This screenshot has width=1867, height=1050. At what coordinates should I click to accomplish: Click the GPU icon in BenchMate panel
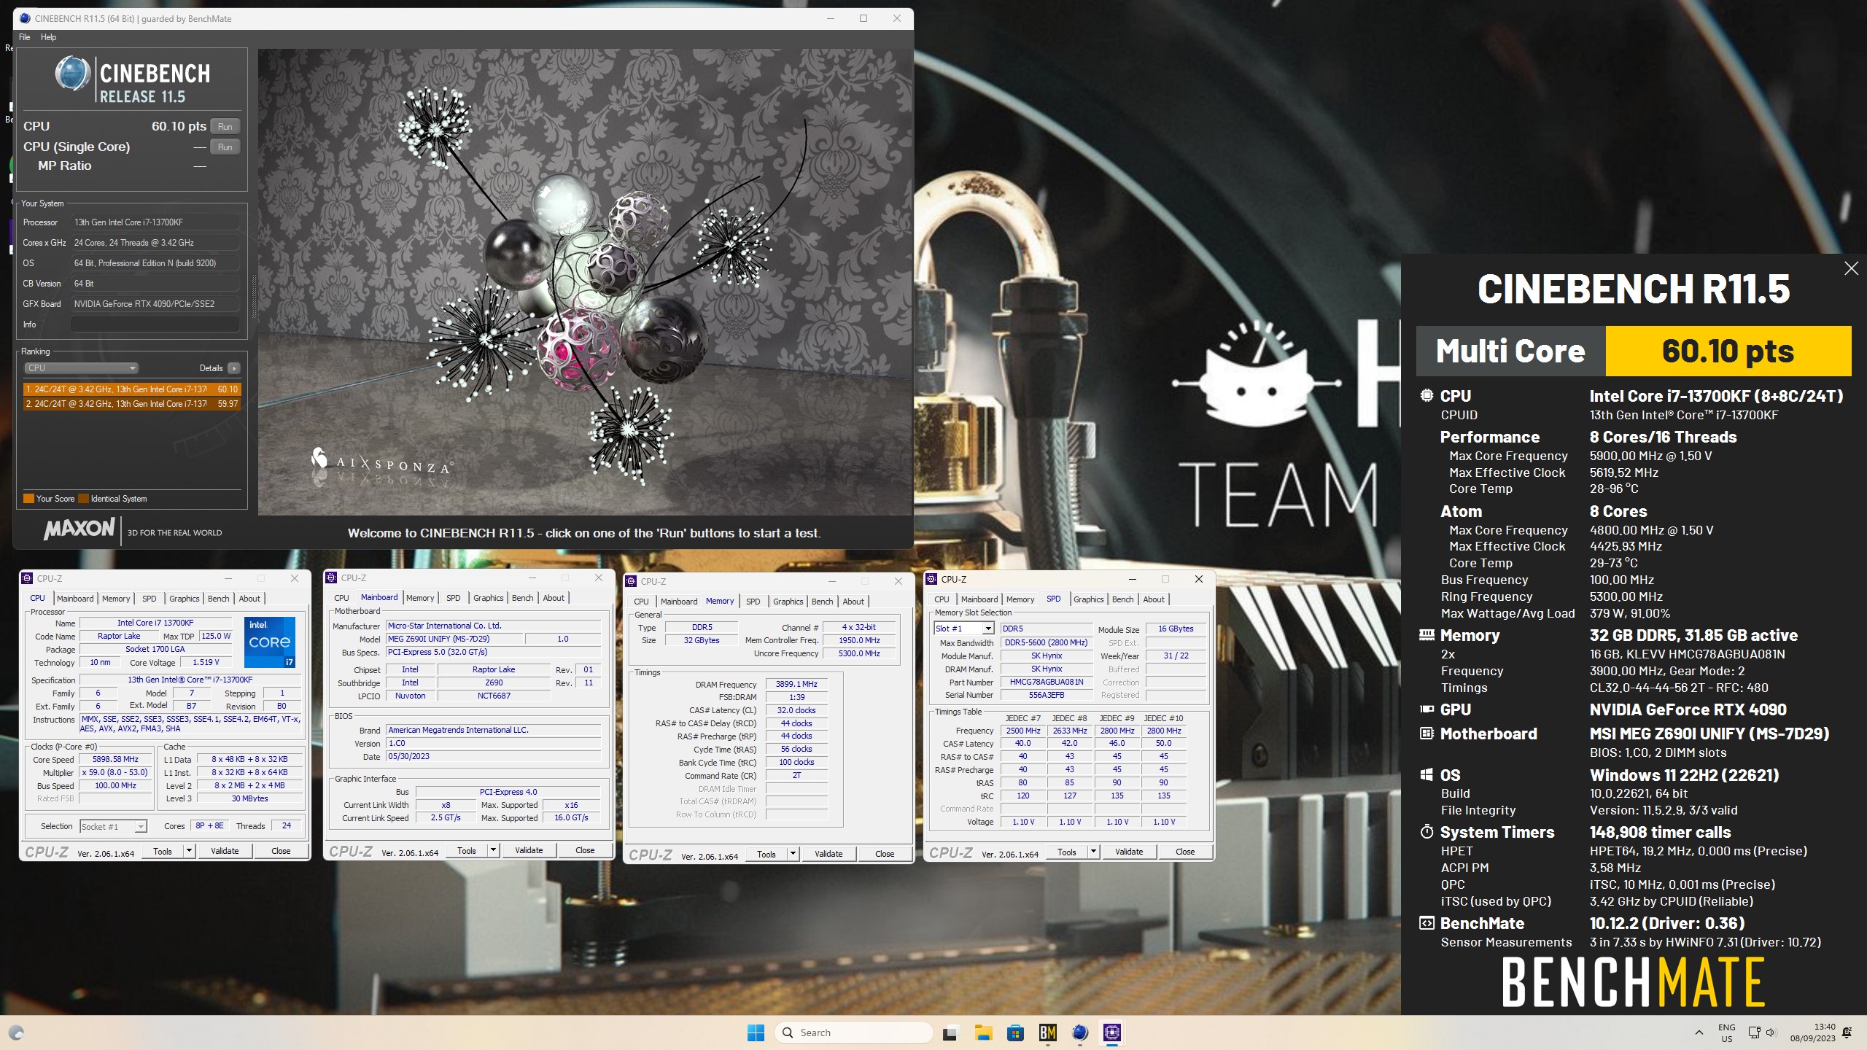(x=1427, y=709)
